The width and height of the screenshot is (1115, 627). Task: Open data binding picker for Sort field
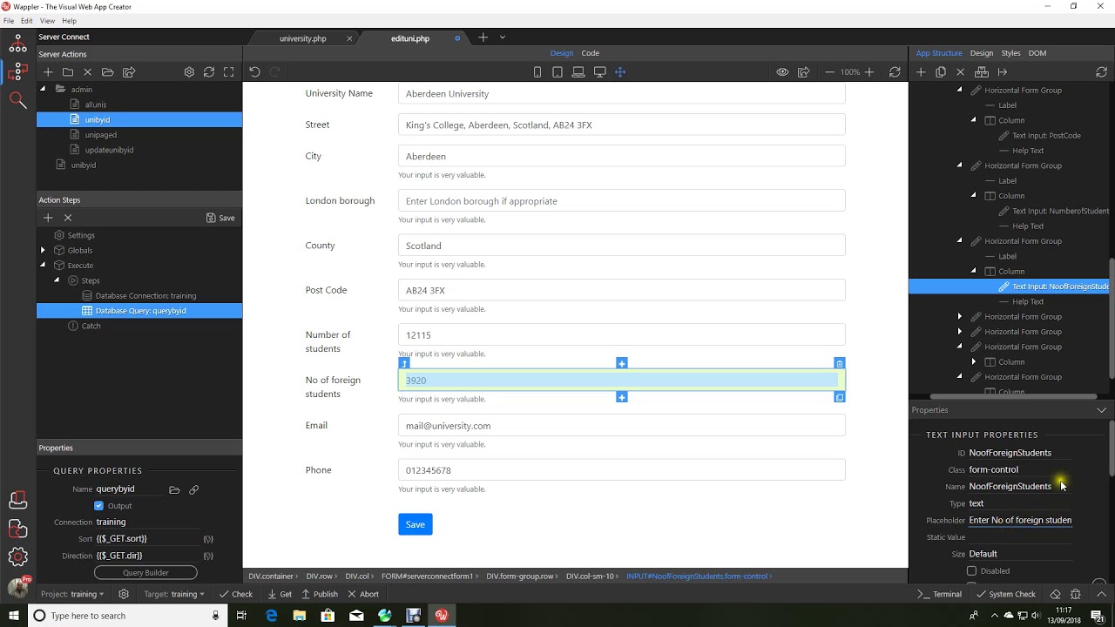click(x=208, y=539)
